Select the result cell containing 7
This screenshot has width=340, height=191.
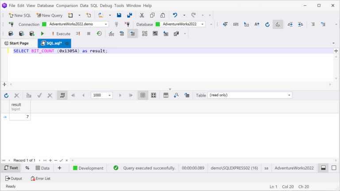click(x=20, y=117)
